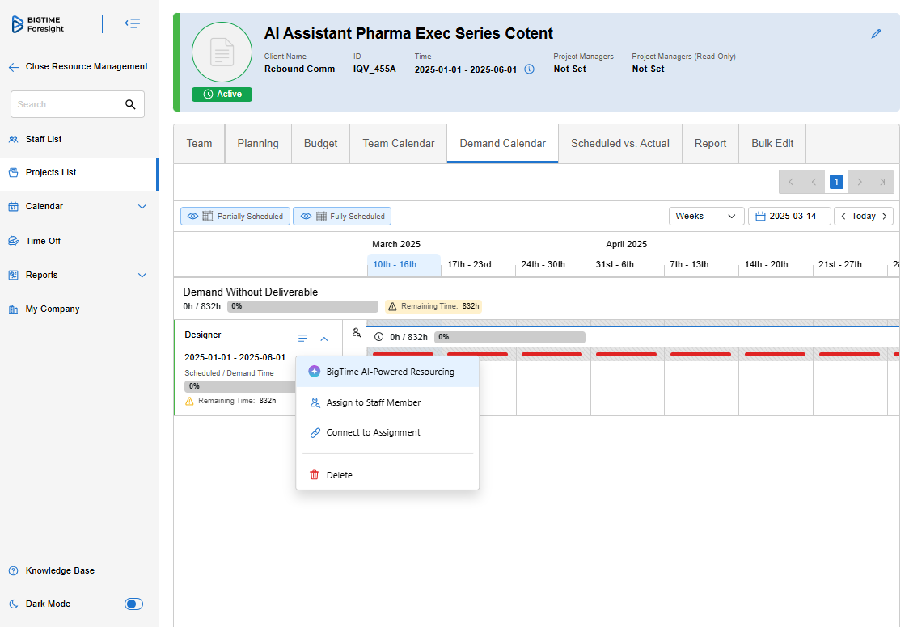909x627 pixels.
Task: Toggle the Dark Mode switch
Action: coord(133,604)
